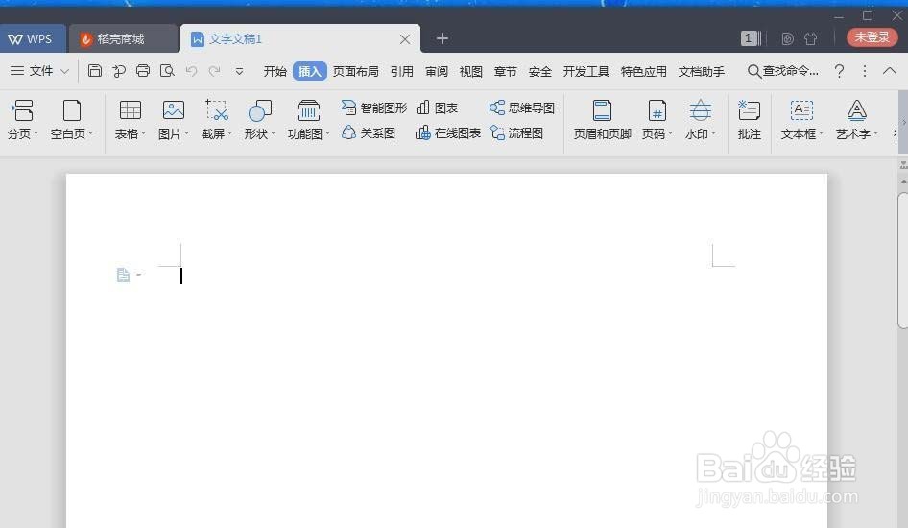Expand quick access toolbar customize arrow
Image resolution: width=908 pixels, height=528 pixels.
[x=239, y=71]
